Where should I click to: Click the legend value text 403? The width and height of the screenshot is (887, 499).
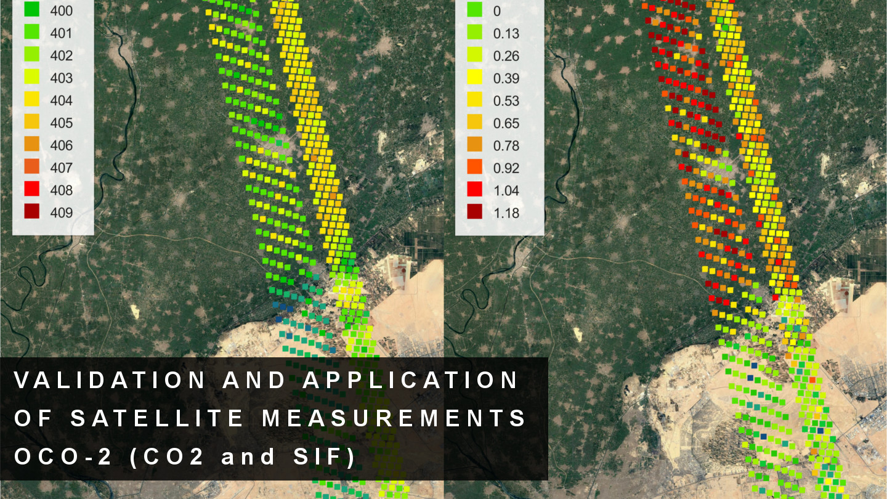62,78
